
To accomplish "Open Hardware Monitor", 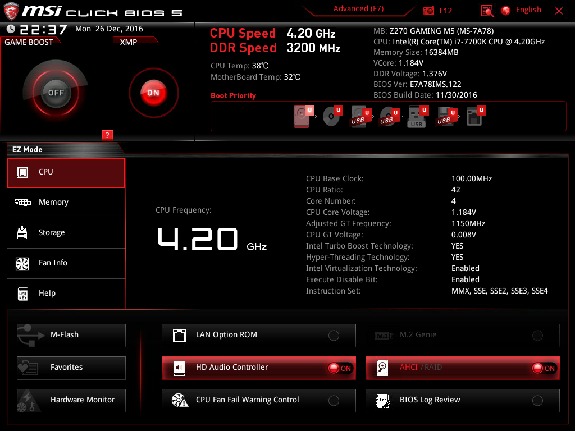I will coord(71,400).
